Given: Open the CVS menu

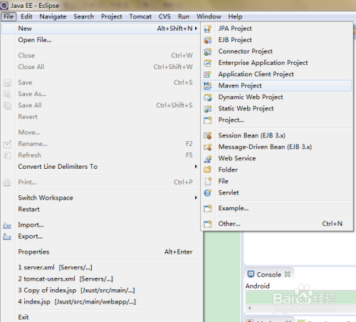Looking at the screenshot, I should click(164, 16).
